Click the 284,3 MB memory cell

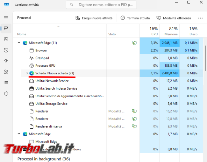[169, 51]
